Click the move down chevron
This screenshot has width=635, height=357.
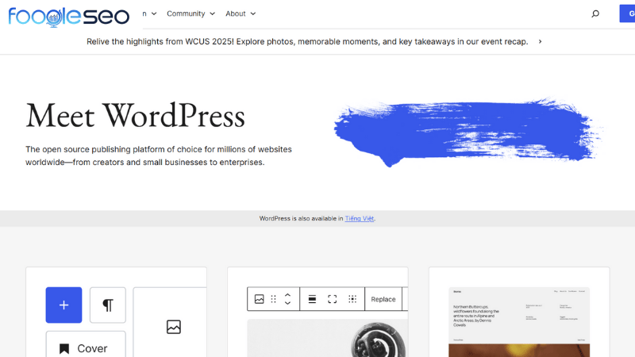pyautogui.click(x=287, y=303)
